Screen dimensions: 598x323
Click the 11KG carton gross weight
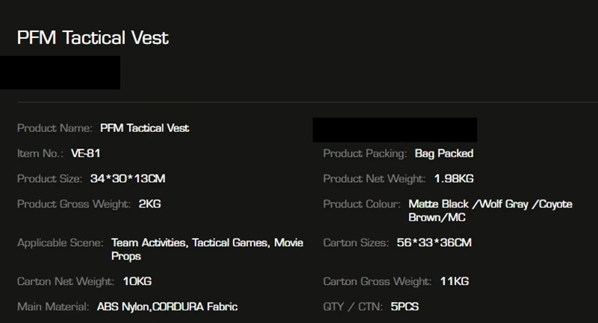coord(453,282)
